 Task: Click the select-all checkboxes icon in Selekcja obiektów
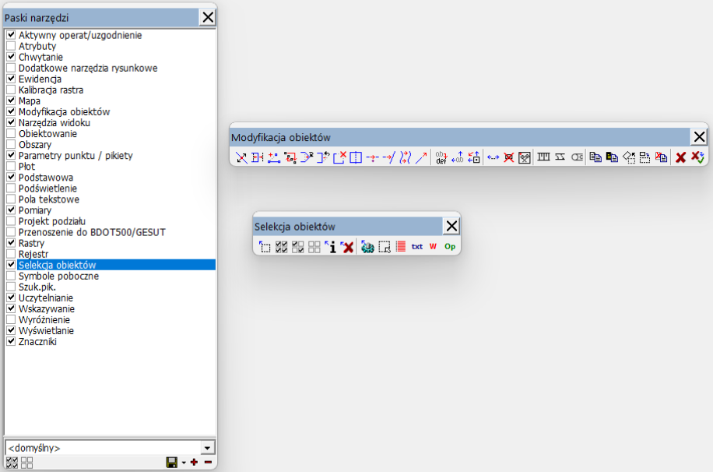[282, 247]
